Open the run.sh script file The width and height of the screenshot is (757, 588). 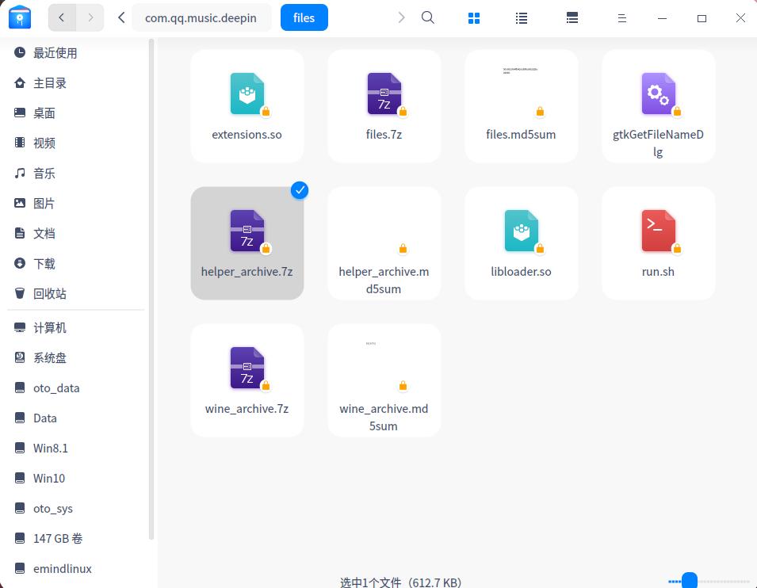658,242
